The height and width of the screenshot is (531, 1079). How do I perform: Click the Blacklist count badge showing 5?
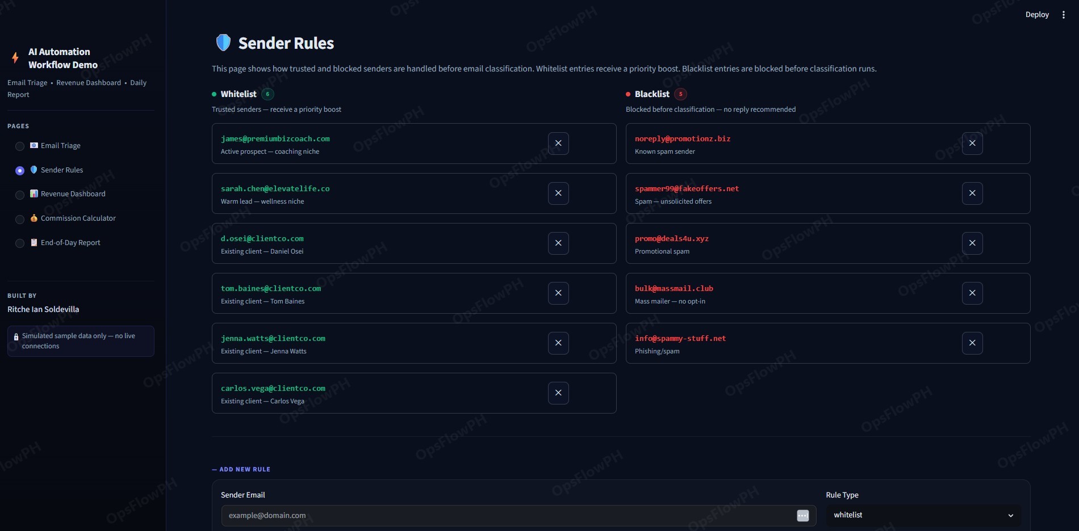(680, 94)
